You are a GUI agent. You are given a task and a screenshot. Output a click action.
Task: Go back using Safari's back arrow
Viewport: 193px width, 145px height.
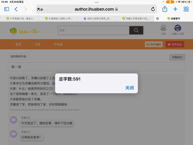click(16, 9)
